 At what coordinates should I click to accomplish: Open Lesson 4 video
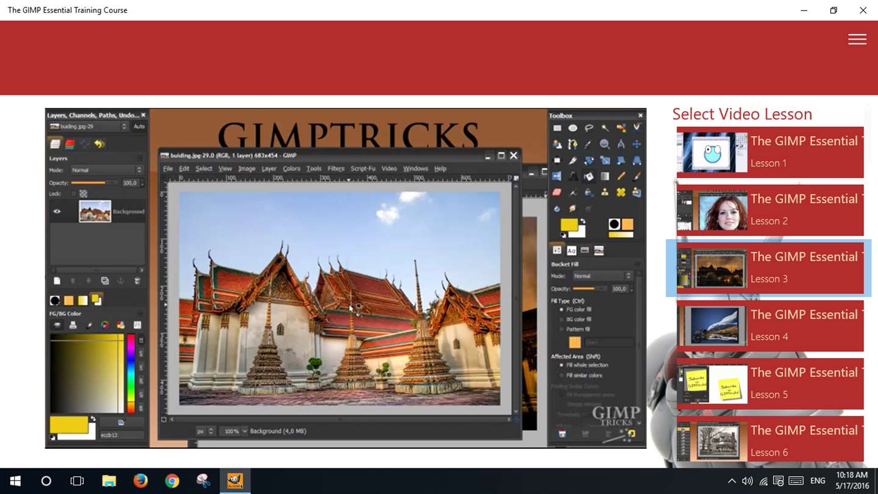click(770, 326)
